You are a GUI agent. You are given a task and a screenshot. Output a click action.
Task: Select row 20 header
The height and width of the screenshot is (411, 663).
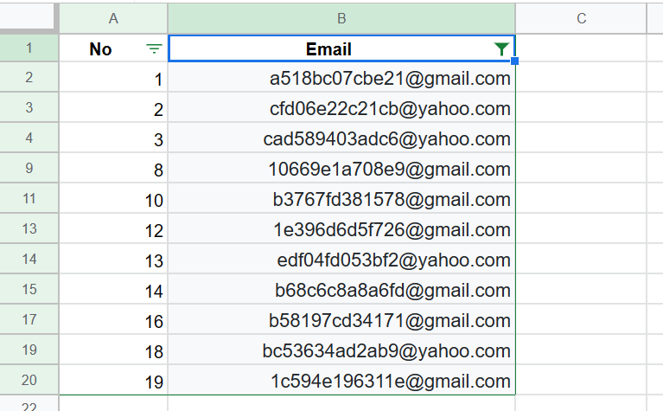[x=29, y=380]
